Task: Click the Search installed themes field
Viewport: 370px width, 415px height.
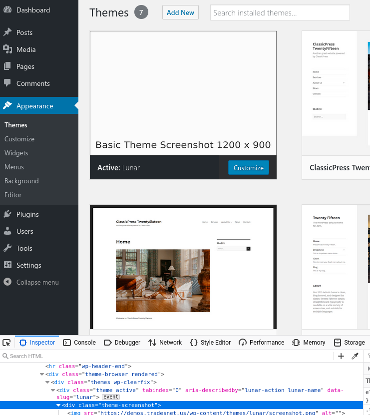Action: (280, 13)
